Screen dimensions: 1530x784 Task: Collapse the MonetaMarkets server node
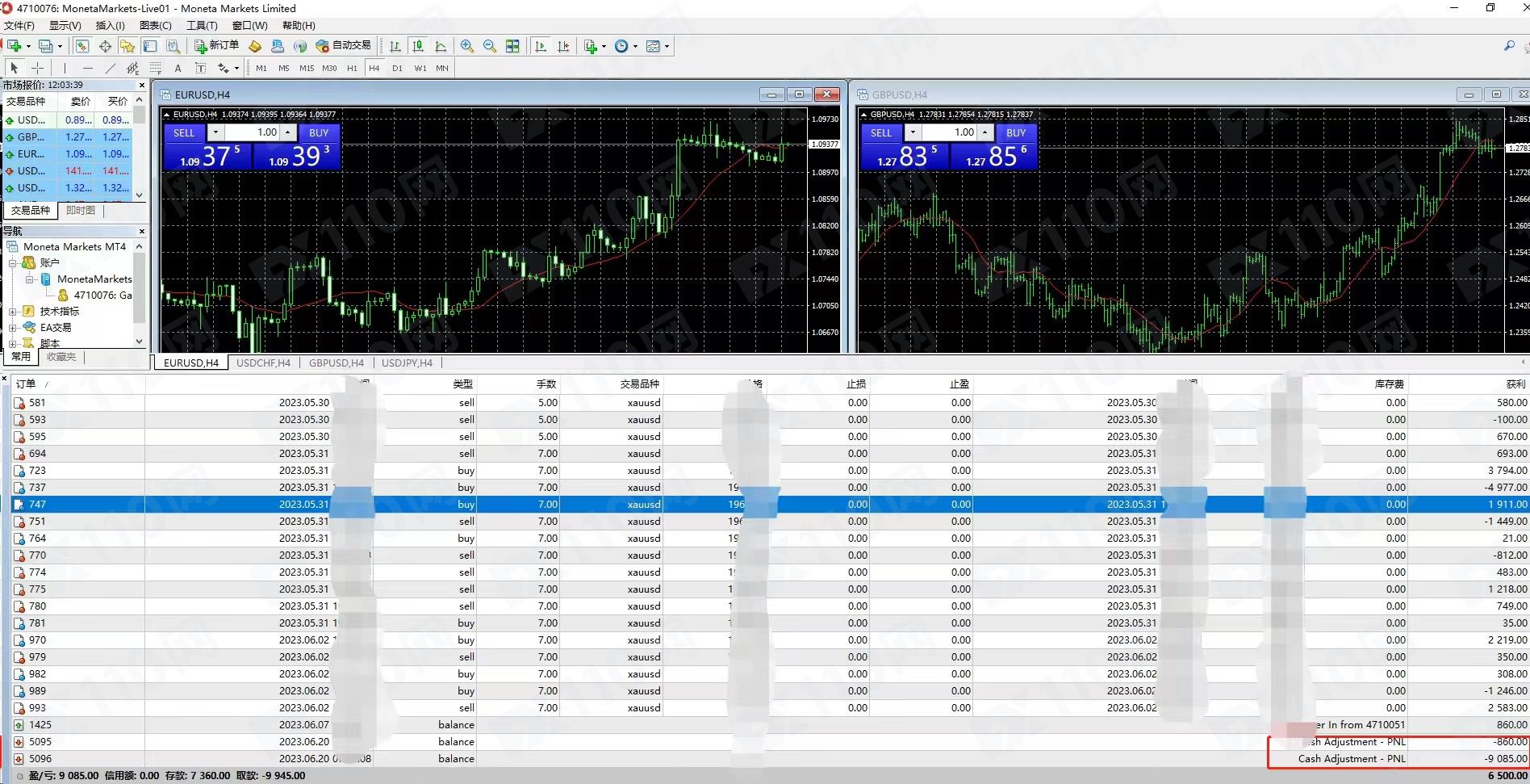click(30, 279)
